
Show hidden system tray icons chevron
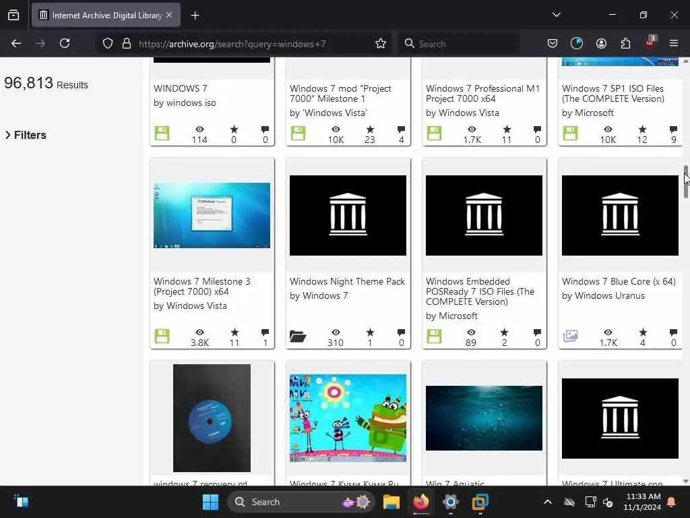(x=547, y=502)
